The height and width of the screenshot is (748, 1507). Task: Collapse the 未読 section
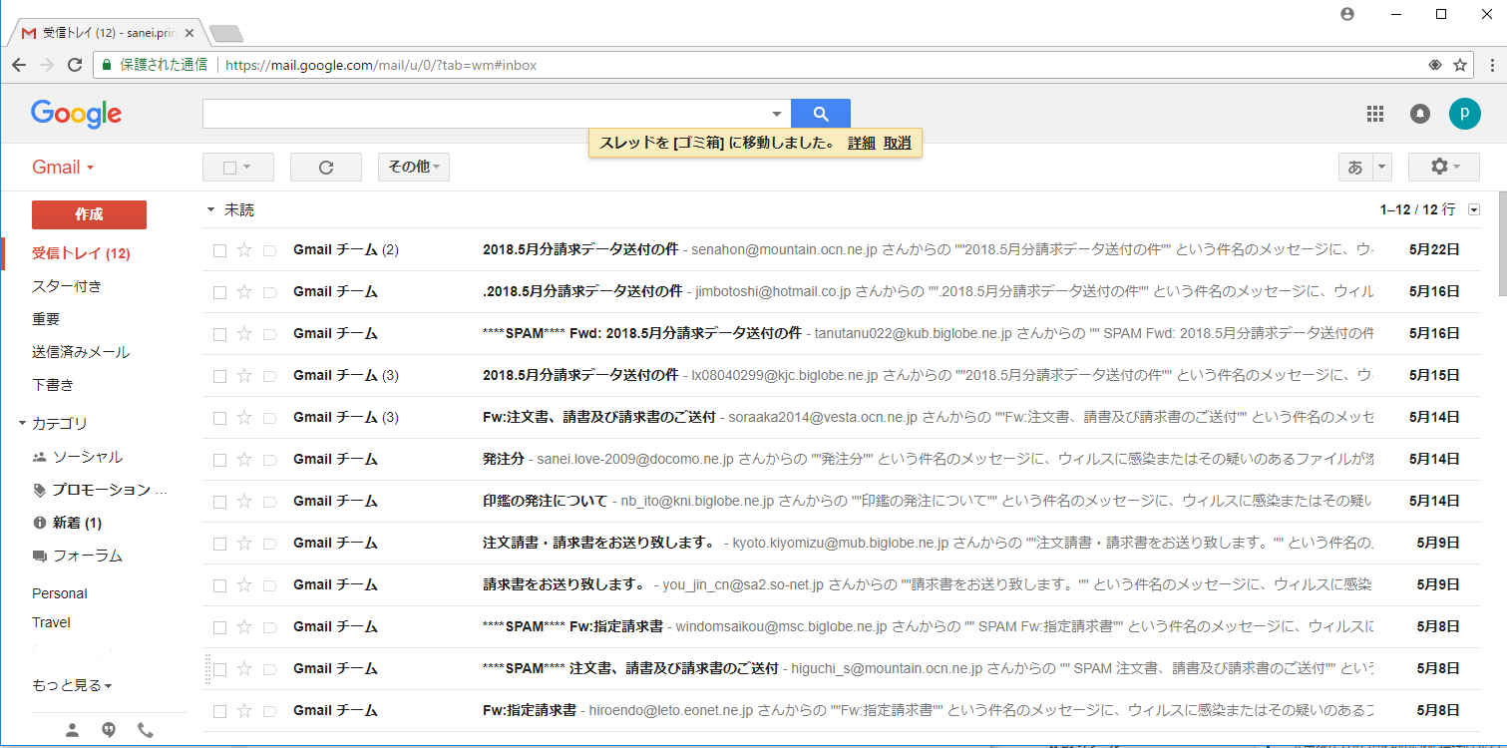tap(210, 210)
